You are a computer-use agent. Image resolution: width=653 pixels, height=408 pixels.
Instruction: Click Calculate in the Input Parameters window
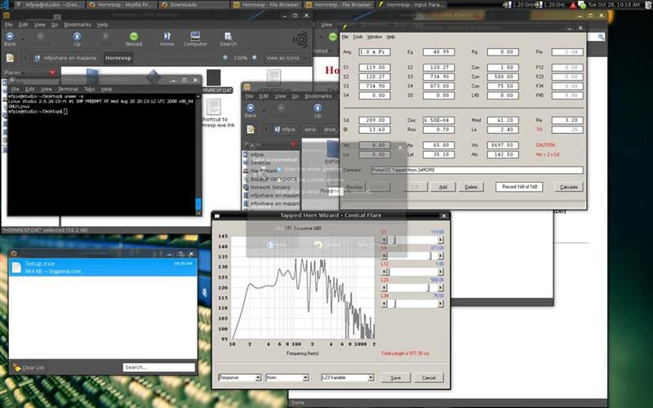(x=568, y=187)
